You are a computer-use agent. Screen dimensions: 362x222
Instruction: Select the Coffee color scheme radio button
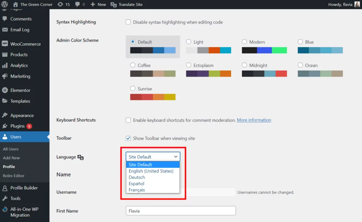point(133,65)
